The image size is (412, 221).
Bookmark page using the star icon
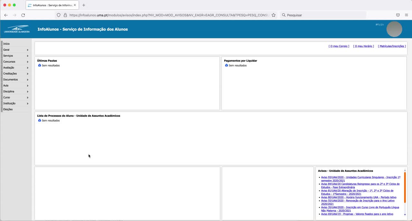tap(274, 15)
